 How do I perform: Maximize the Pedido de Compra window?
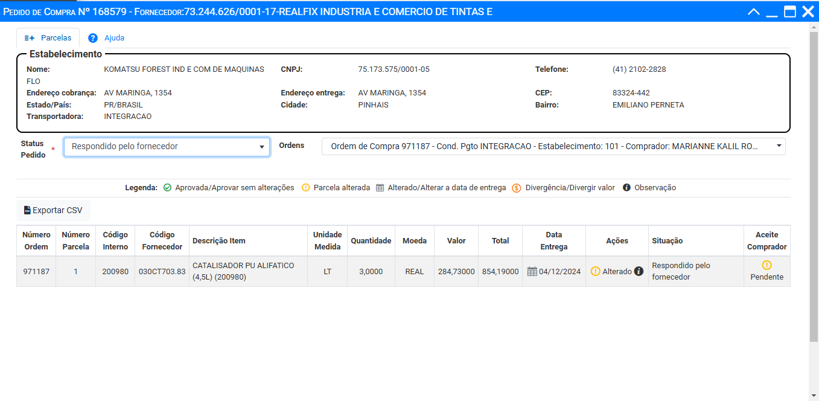point(790,11)
